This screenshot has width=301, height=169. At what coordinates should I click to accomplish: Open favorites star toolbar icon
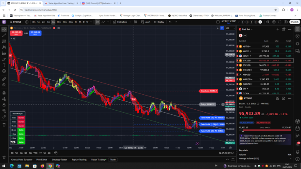tap(4, 157)
